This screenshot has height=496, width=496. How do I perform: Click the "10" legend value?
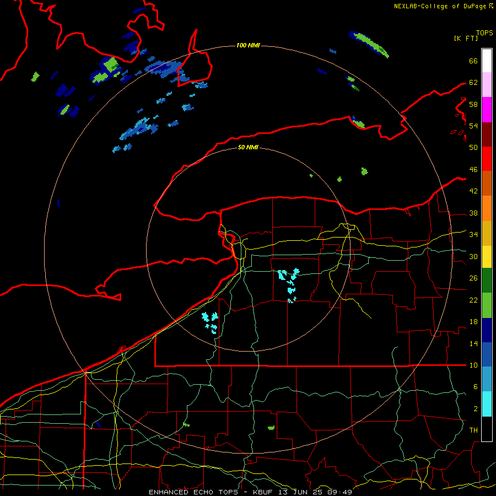[x=473, y=365]
